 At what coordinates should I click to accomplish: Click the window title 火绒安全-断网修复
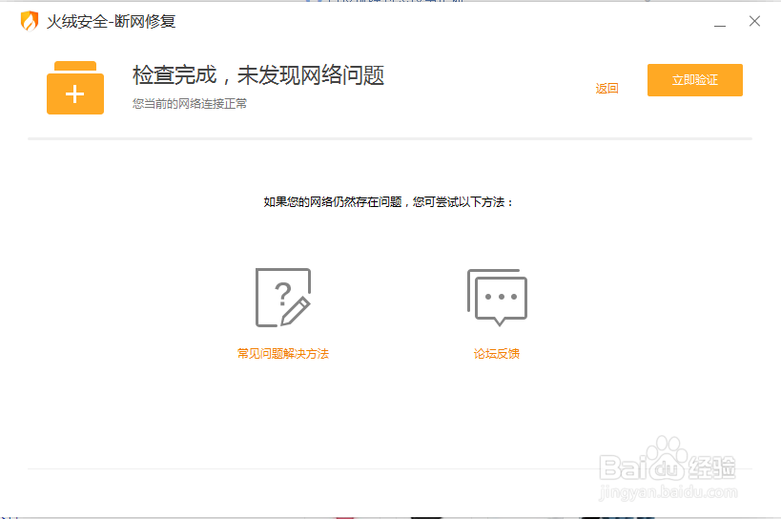[111, 21]
